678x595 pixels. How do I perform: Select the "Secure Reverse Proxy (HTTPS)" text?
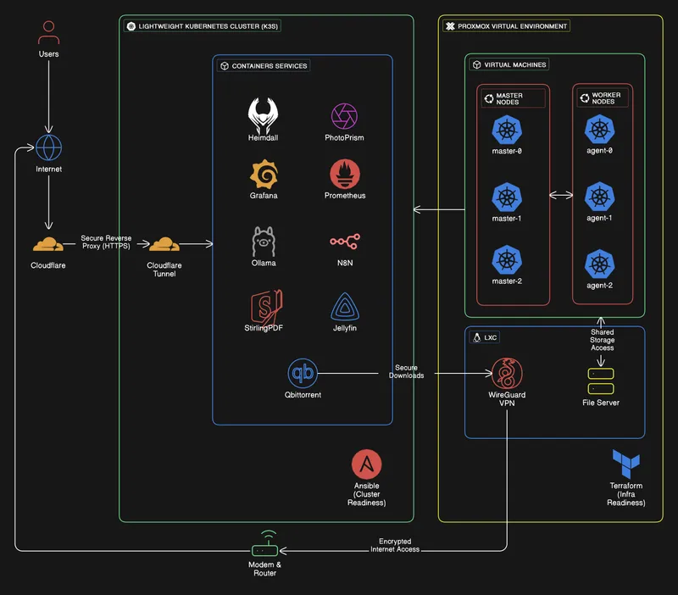pos(106,242)
